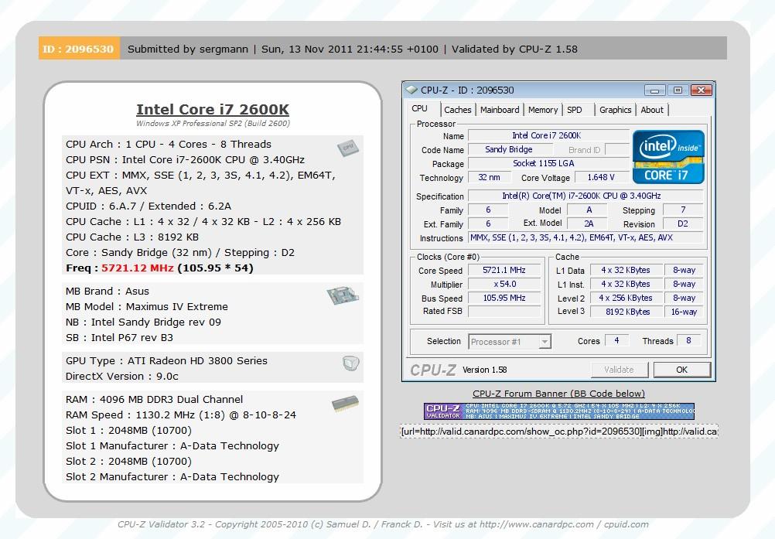Screen dimensions: 775x539
Task: Click the GPU icon beside GPU Type
Action: click(351, 363)
